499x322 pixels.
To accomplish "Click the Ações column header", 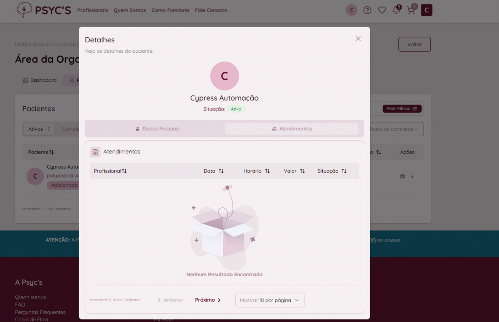I will click(x=408, y=152).
